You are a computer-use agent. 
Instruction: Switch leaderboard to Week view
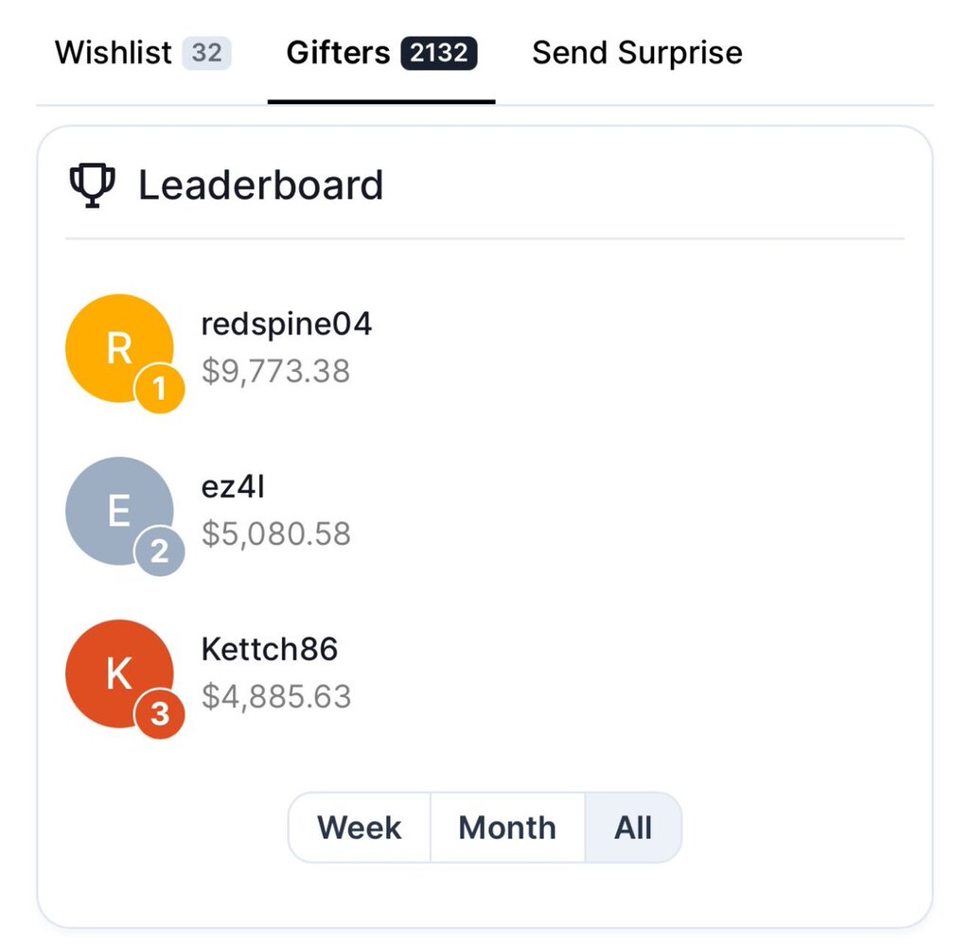tap(360, 828)
